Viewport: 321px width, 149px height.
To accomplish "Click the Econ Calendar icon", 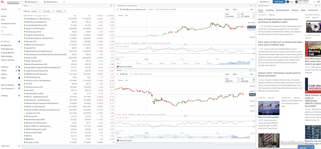I will pyautogui.click(x=19, y=89).
